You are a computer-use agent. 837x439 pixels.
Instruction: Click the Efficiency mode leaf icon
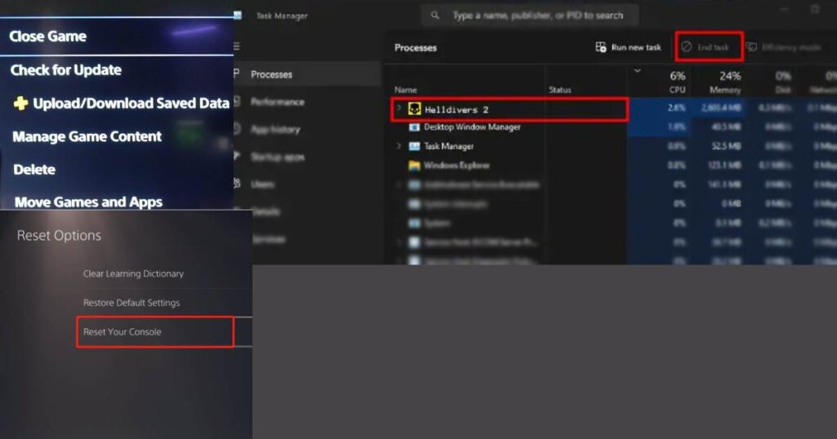[751, 47]
